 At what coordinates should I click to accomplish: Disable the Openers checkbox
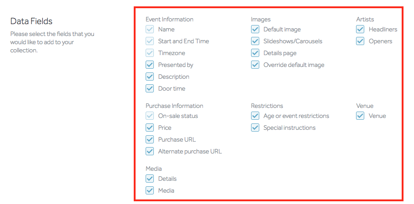pos(361,41)
